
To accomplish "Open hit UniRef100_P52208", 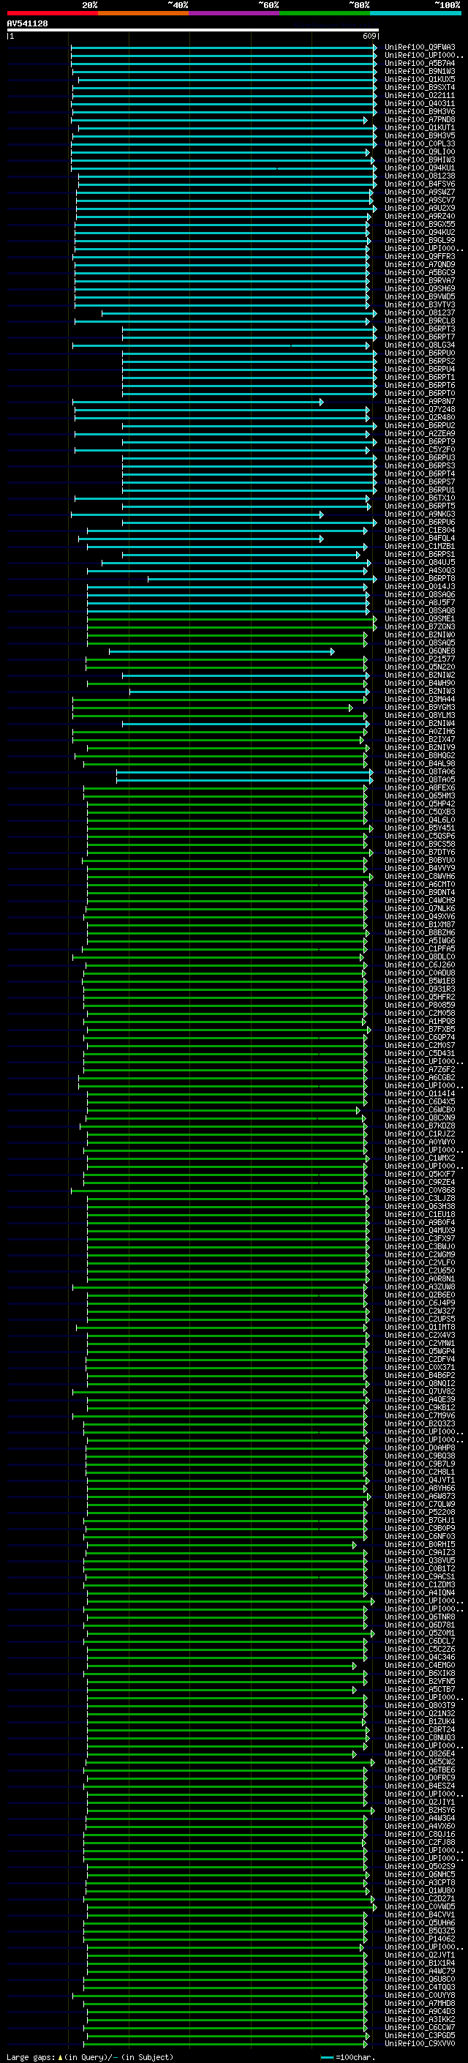I will (x=420, y=1512).
